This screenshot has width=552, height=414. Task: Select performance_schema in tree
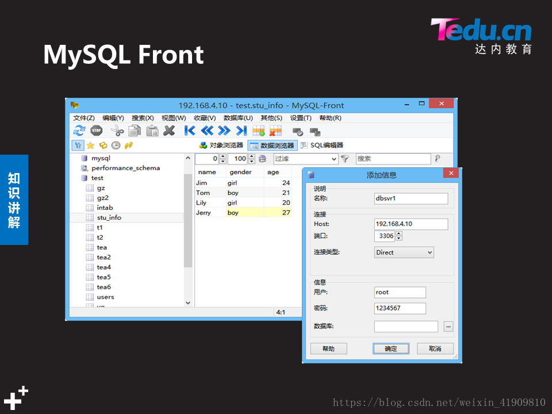tap(125, 168)
